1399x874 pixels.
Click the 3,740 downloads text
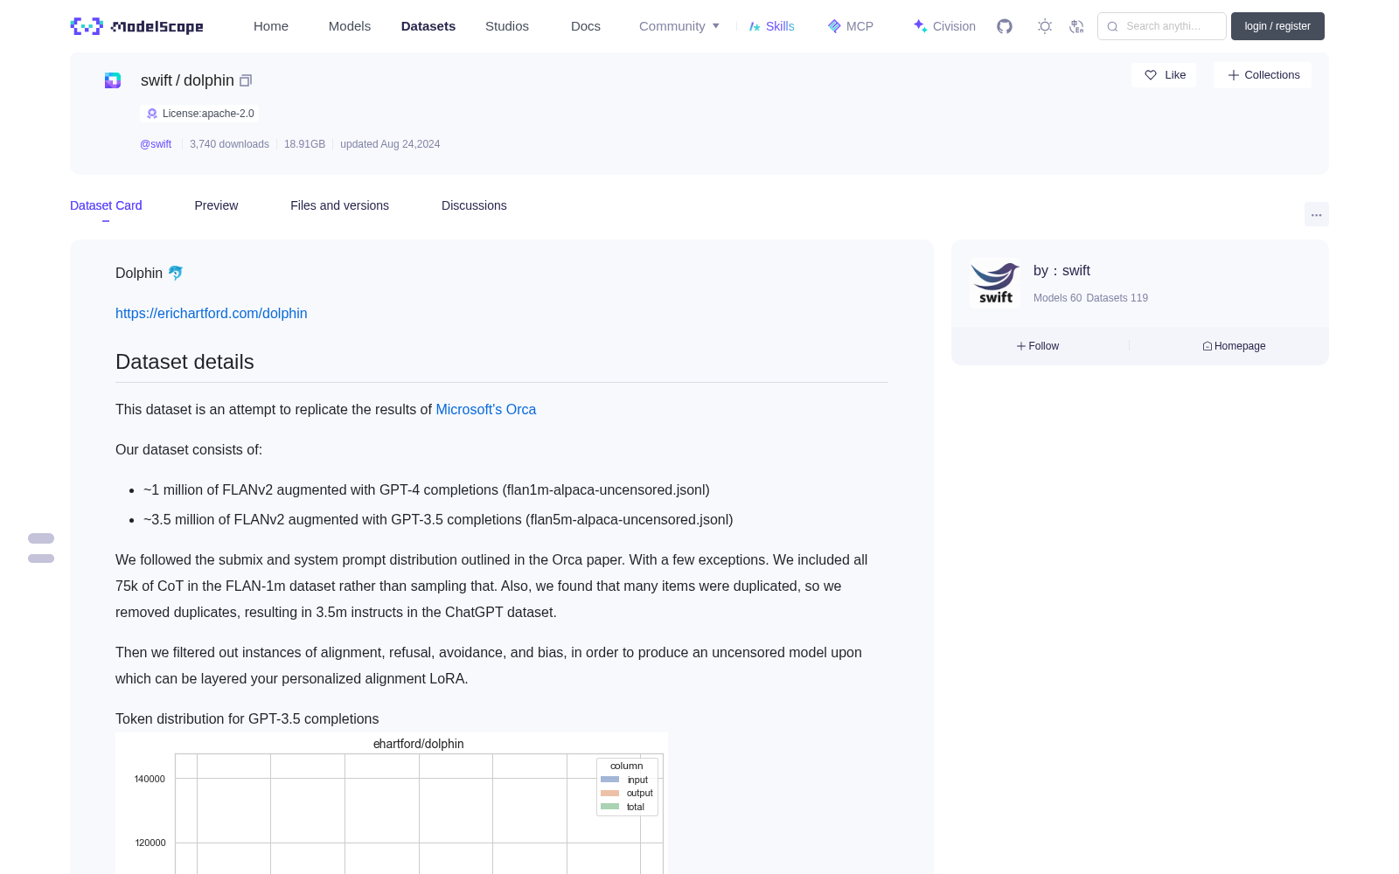click(229, 144)
